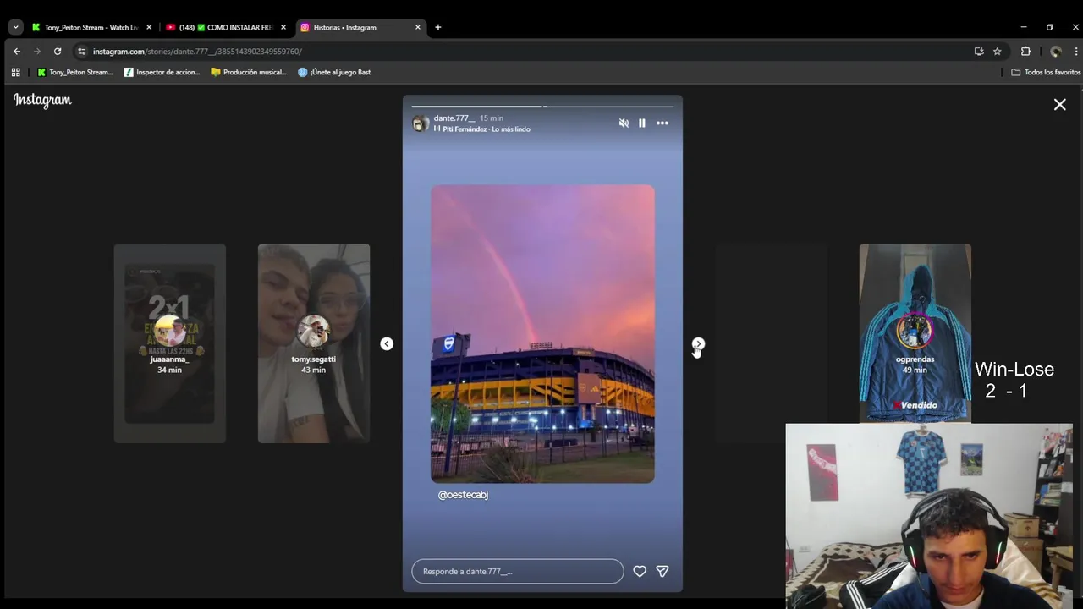The height and width of the screenshot is (609, 1083).
Task: Click the Instagram logo
Action: click(42, 100)
